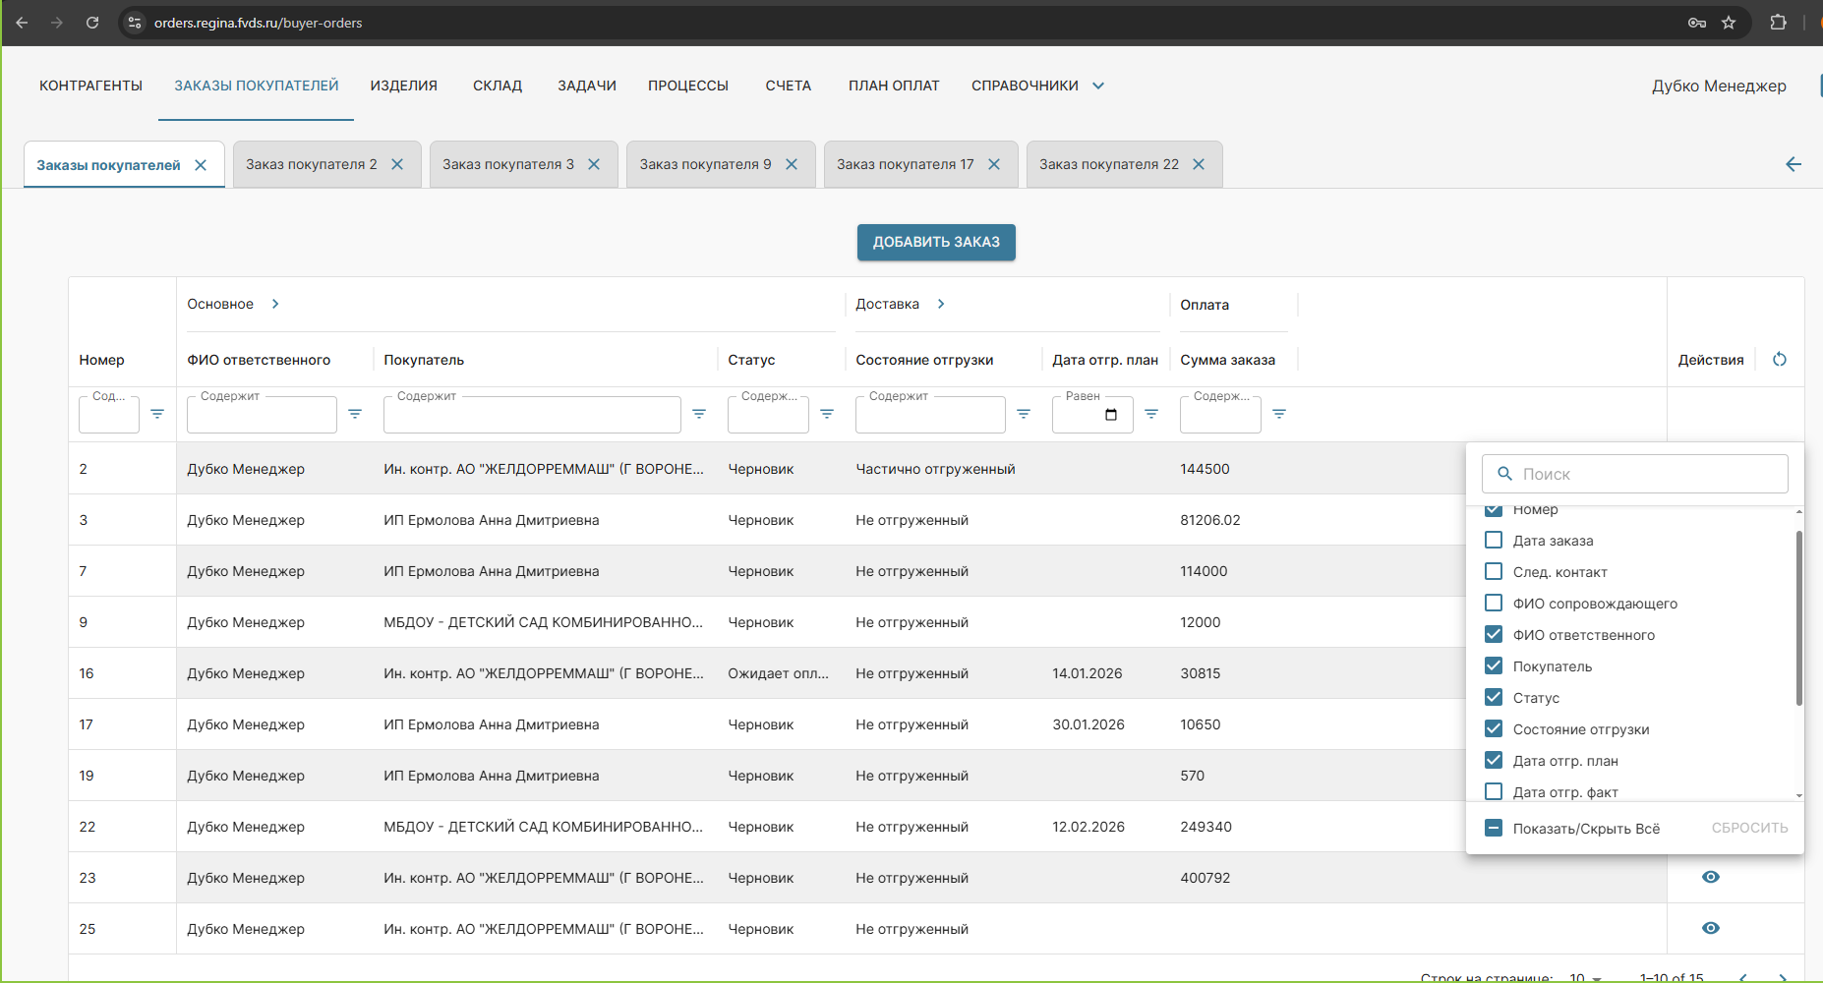Viewport: 1823px width, 983px height.
Task: View order 23 using eye icon
Action: (1710, 877)
